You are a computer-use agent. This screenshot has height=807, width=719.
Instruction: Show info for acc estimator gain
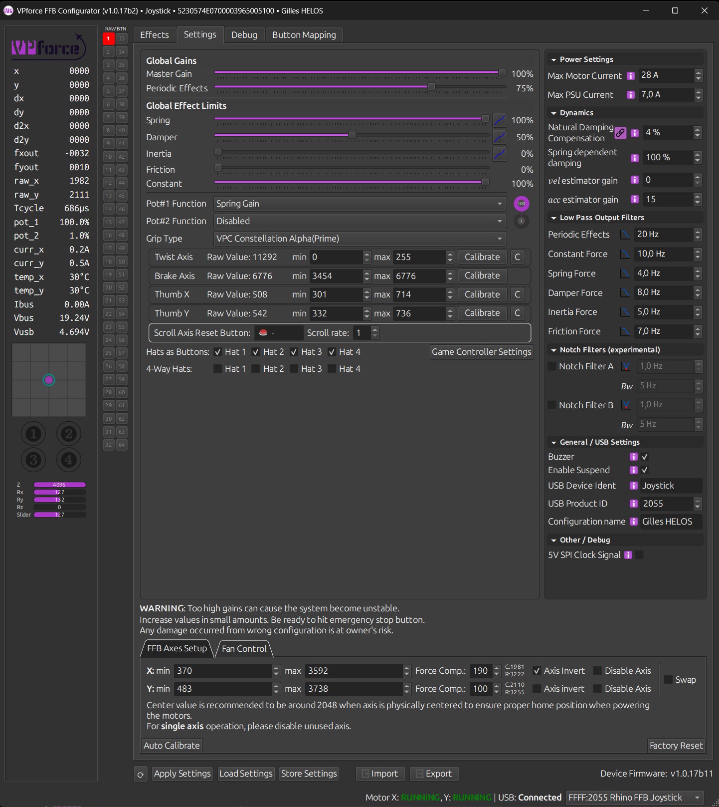tap(635, 199)
